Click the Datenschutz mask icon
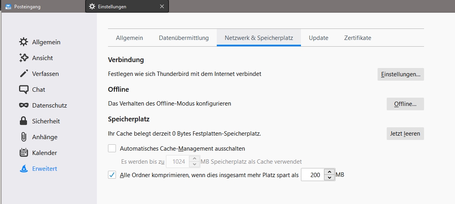Screen dimensions: 455x204 coord(24,105)
